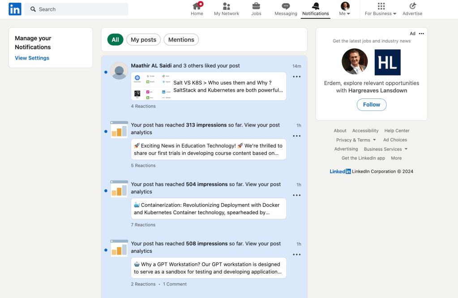This screenshot has width=458, height=298.
Task: Select the All filter pill
Action: [116, 40]
